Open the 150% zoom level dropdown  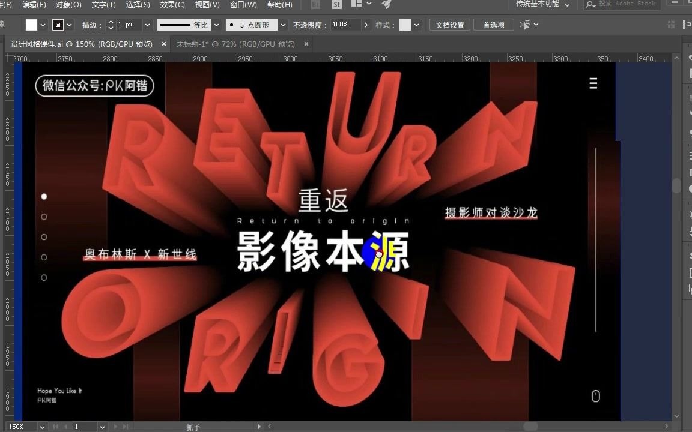click(42, 427)
